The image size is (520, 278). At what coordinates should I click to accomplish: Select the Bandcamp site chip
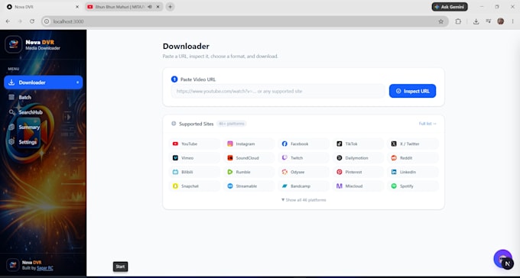coord(304,186)
